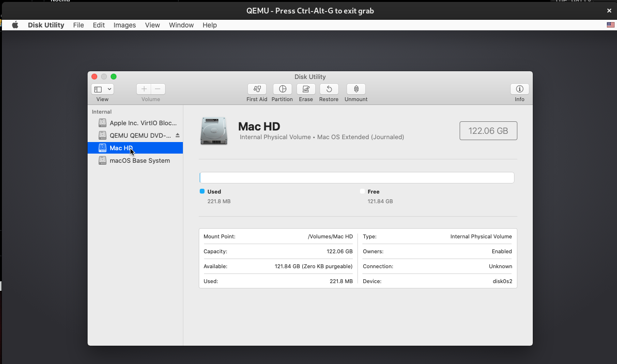
Task: Click the Apple Inc. VirtIO disk icon
Action: coord(103,123)
